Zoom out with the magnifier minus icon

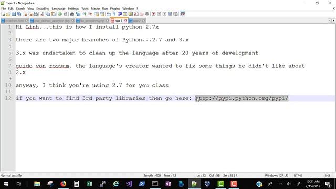click(90, 14)
